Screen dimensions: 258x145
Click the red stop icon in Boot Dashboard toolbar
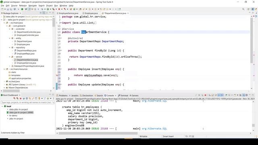pyautogui.click(x=21, y=98)
